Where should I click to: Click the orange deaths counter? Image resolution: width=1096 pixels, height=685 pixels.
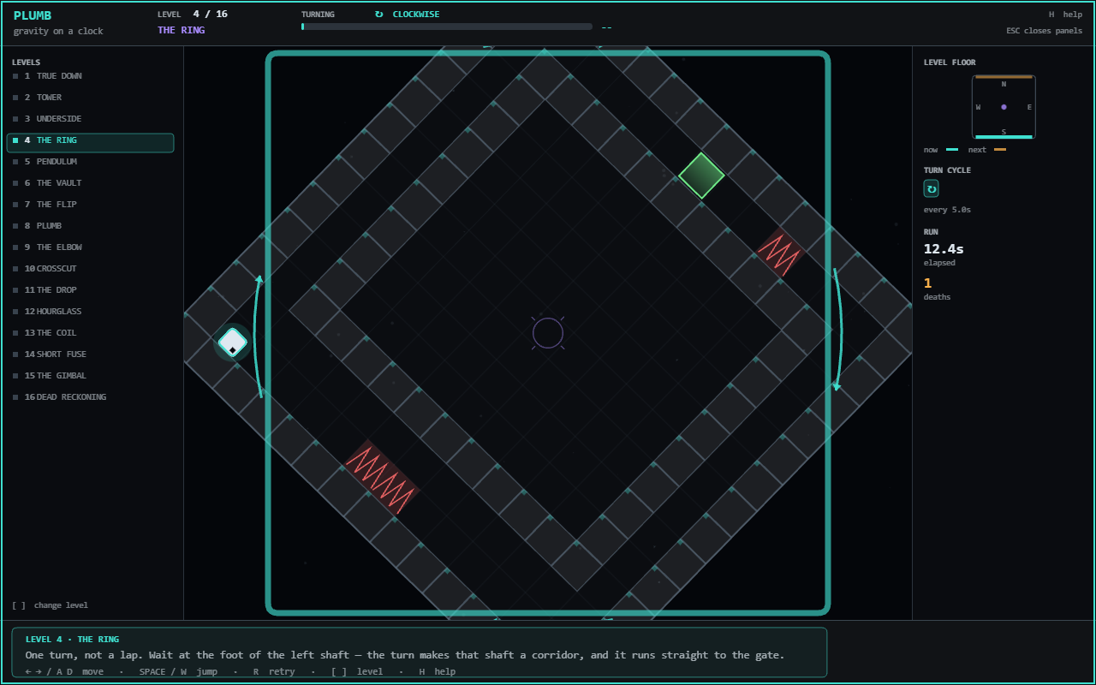click(x=927, y=283)
